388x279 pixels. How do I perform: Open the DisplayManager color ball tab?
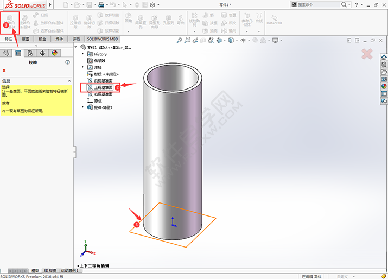[x=54, y=53]
